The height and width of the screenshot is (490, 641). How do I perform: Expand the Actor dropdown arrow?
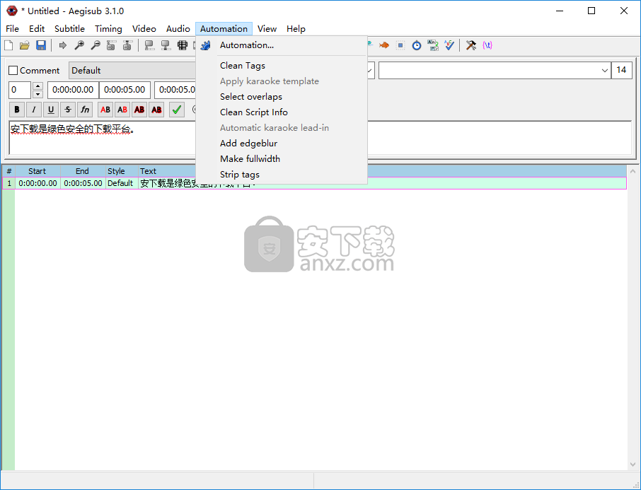pos(369,70)
